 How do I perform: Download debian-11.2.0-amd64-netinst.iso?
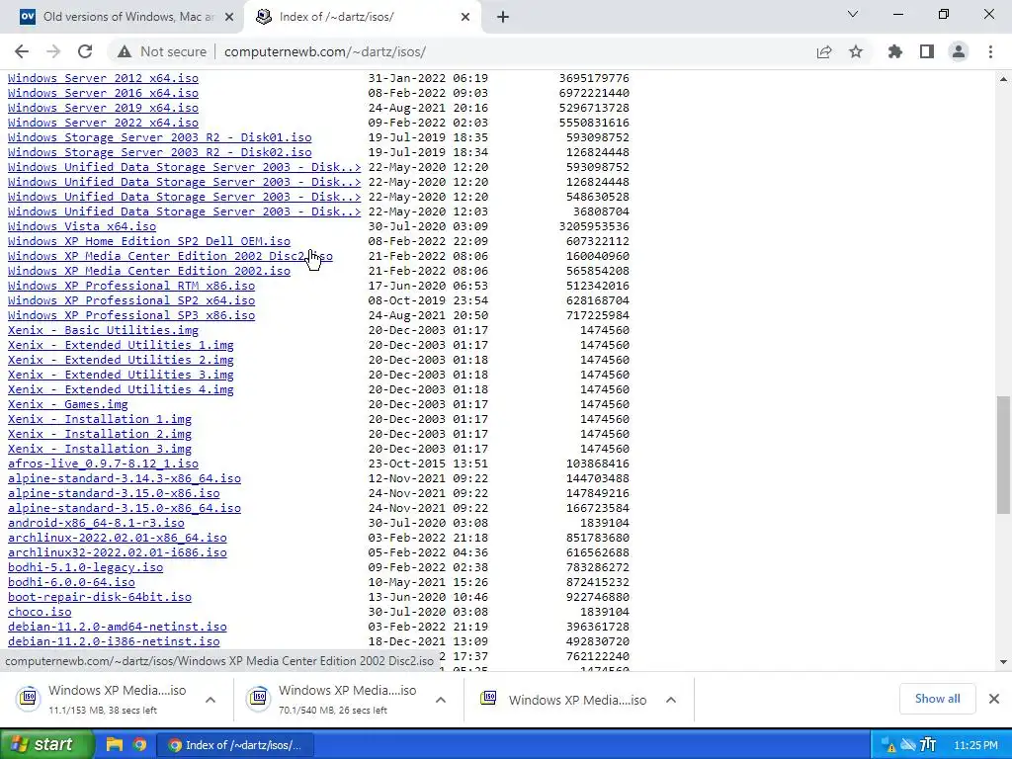118,627
